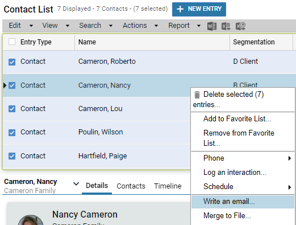Open the Phone submenu arrow
This screenshot has height=225, width=296.
pyautogui.click(x=289, y=158)
